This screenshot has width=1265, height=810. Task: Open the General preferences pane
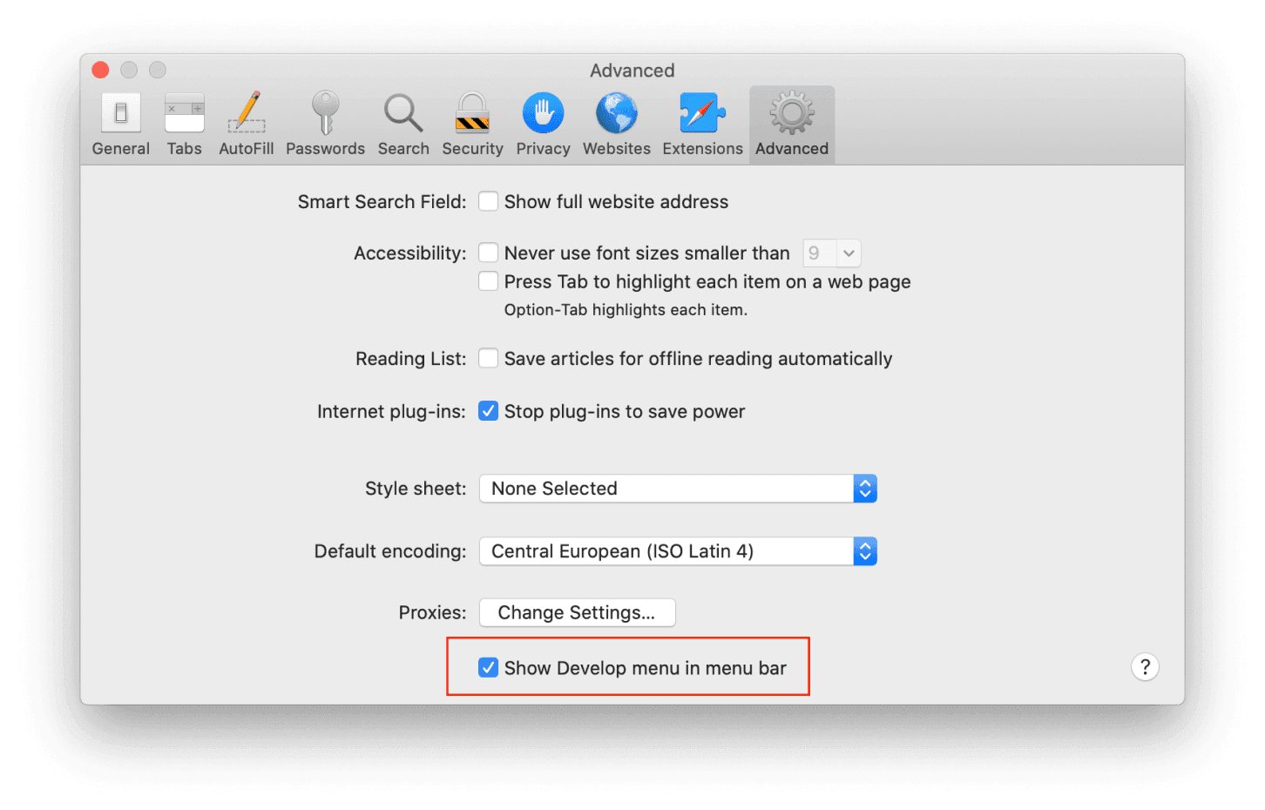pyautogui.click(x=120, y=125)
